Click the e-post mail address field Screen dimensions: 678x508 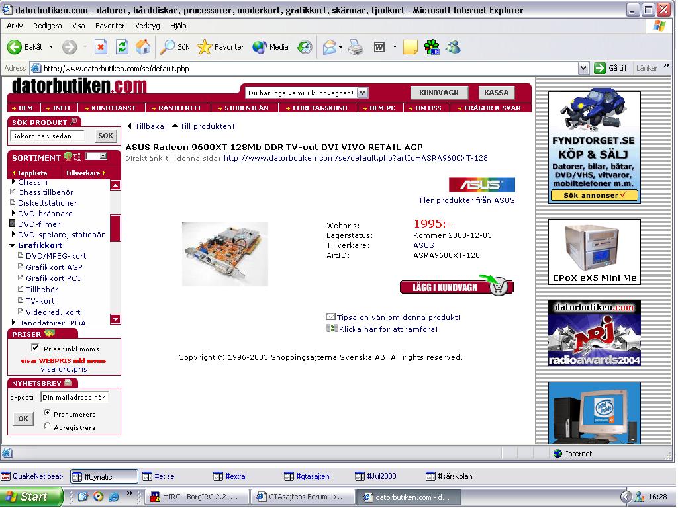(74, 397)
